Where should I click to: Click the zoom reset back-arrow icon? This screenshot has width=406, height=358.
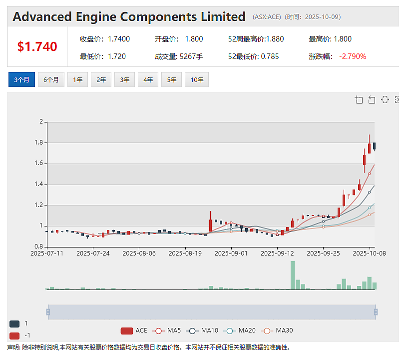[x=372, y=100]
